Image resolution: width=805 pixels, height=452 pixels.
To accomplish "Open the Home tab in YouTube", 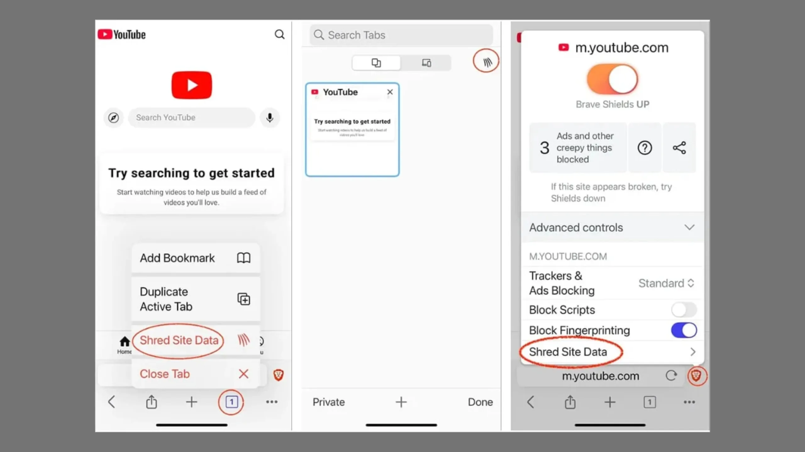I will coord(125,345).
